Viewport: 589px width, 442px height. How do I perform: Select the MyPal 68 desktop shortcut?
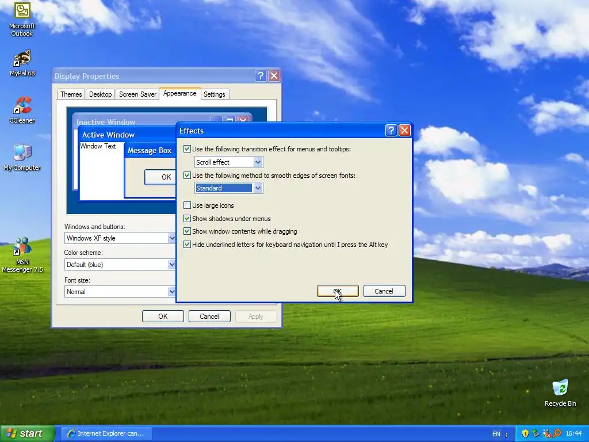point(22,63)
